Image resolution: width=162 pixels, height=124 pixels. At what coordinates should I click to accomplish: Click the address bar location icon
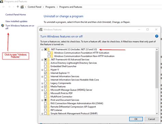[22, 7]
